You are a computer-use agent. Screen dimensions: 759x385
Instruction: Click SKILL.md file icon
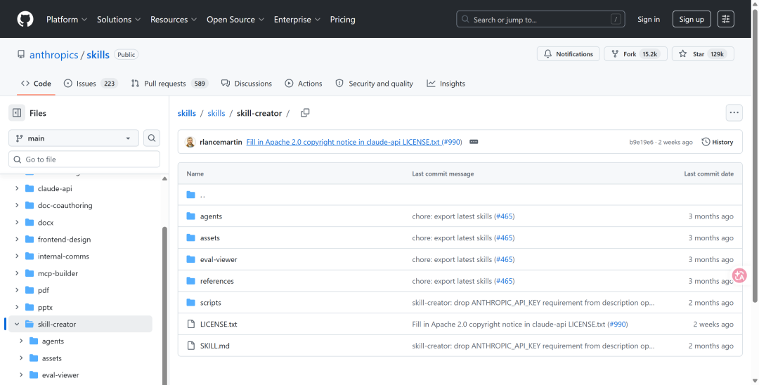pos(190,346)
